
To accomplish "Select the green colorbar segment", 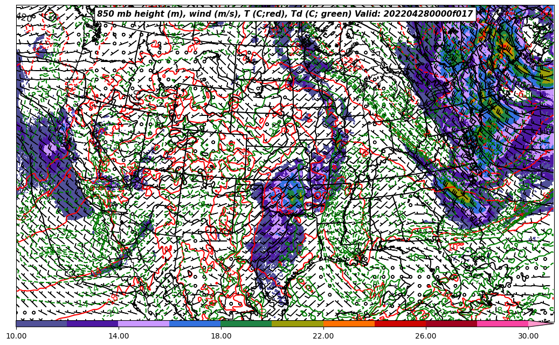I will 246,323.
